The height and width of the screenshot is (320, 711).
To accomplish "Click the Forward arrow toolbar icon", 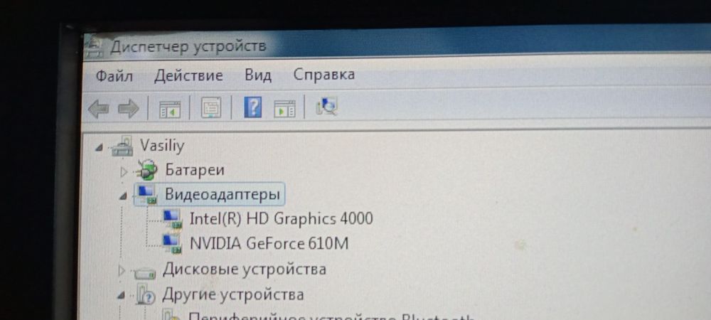I will (x=128, y=110).
